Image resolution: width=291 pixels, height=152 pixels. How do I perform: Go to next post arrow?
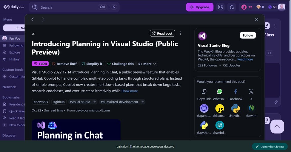point(43,19)
